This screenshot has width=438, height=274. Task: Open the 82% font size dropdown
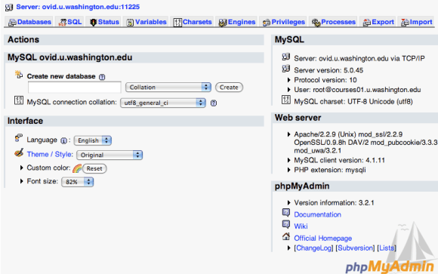(77, 182)
